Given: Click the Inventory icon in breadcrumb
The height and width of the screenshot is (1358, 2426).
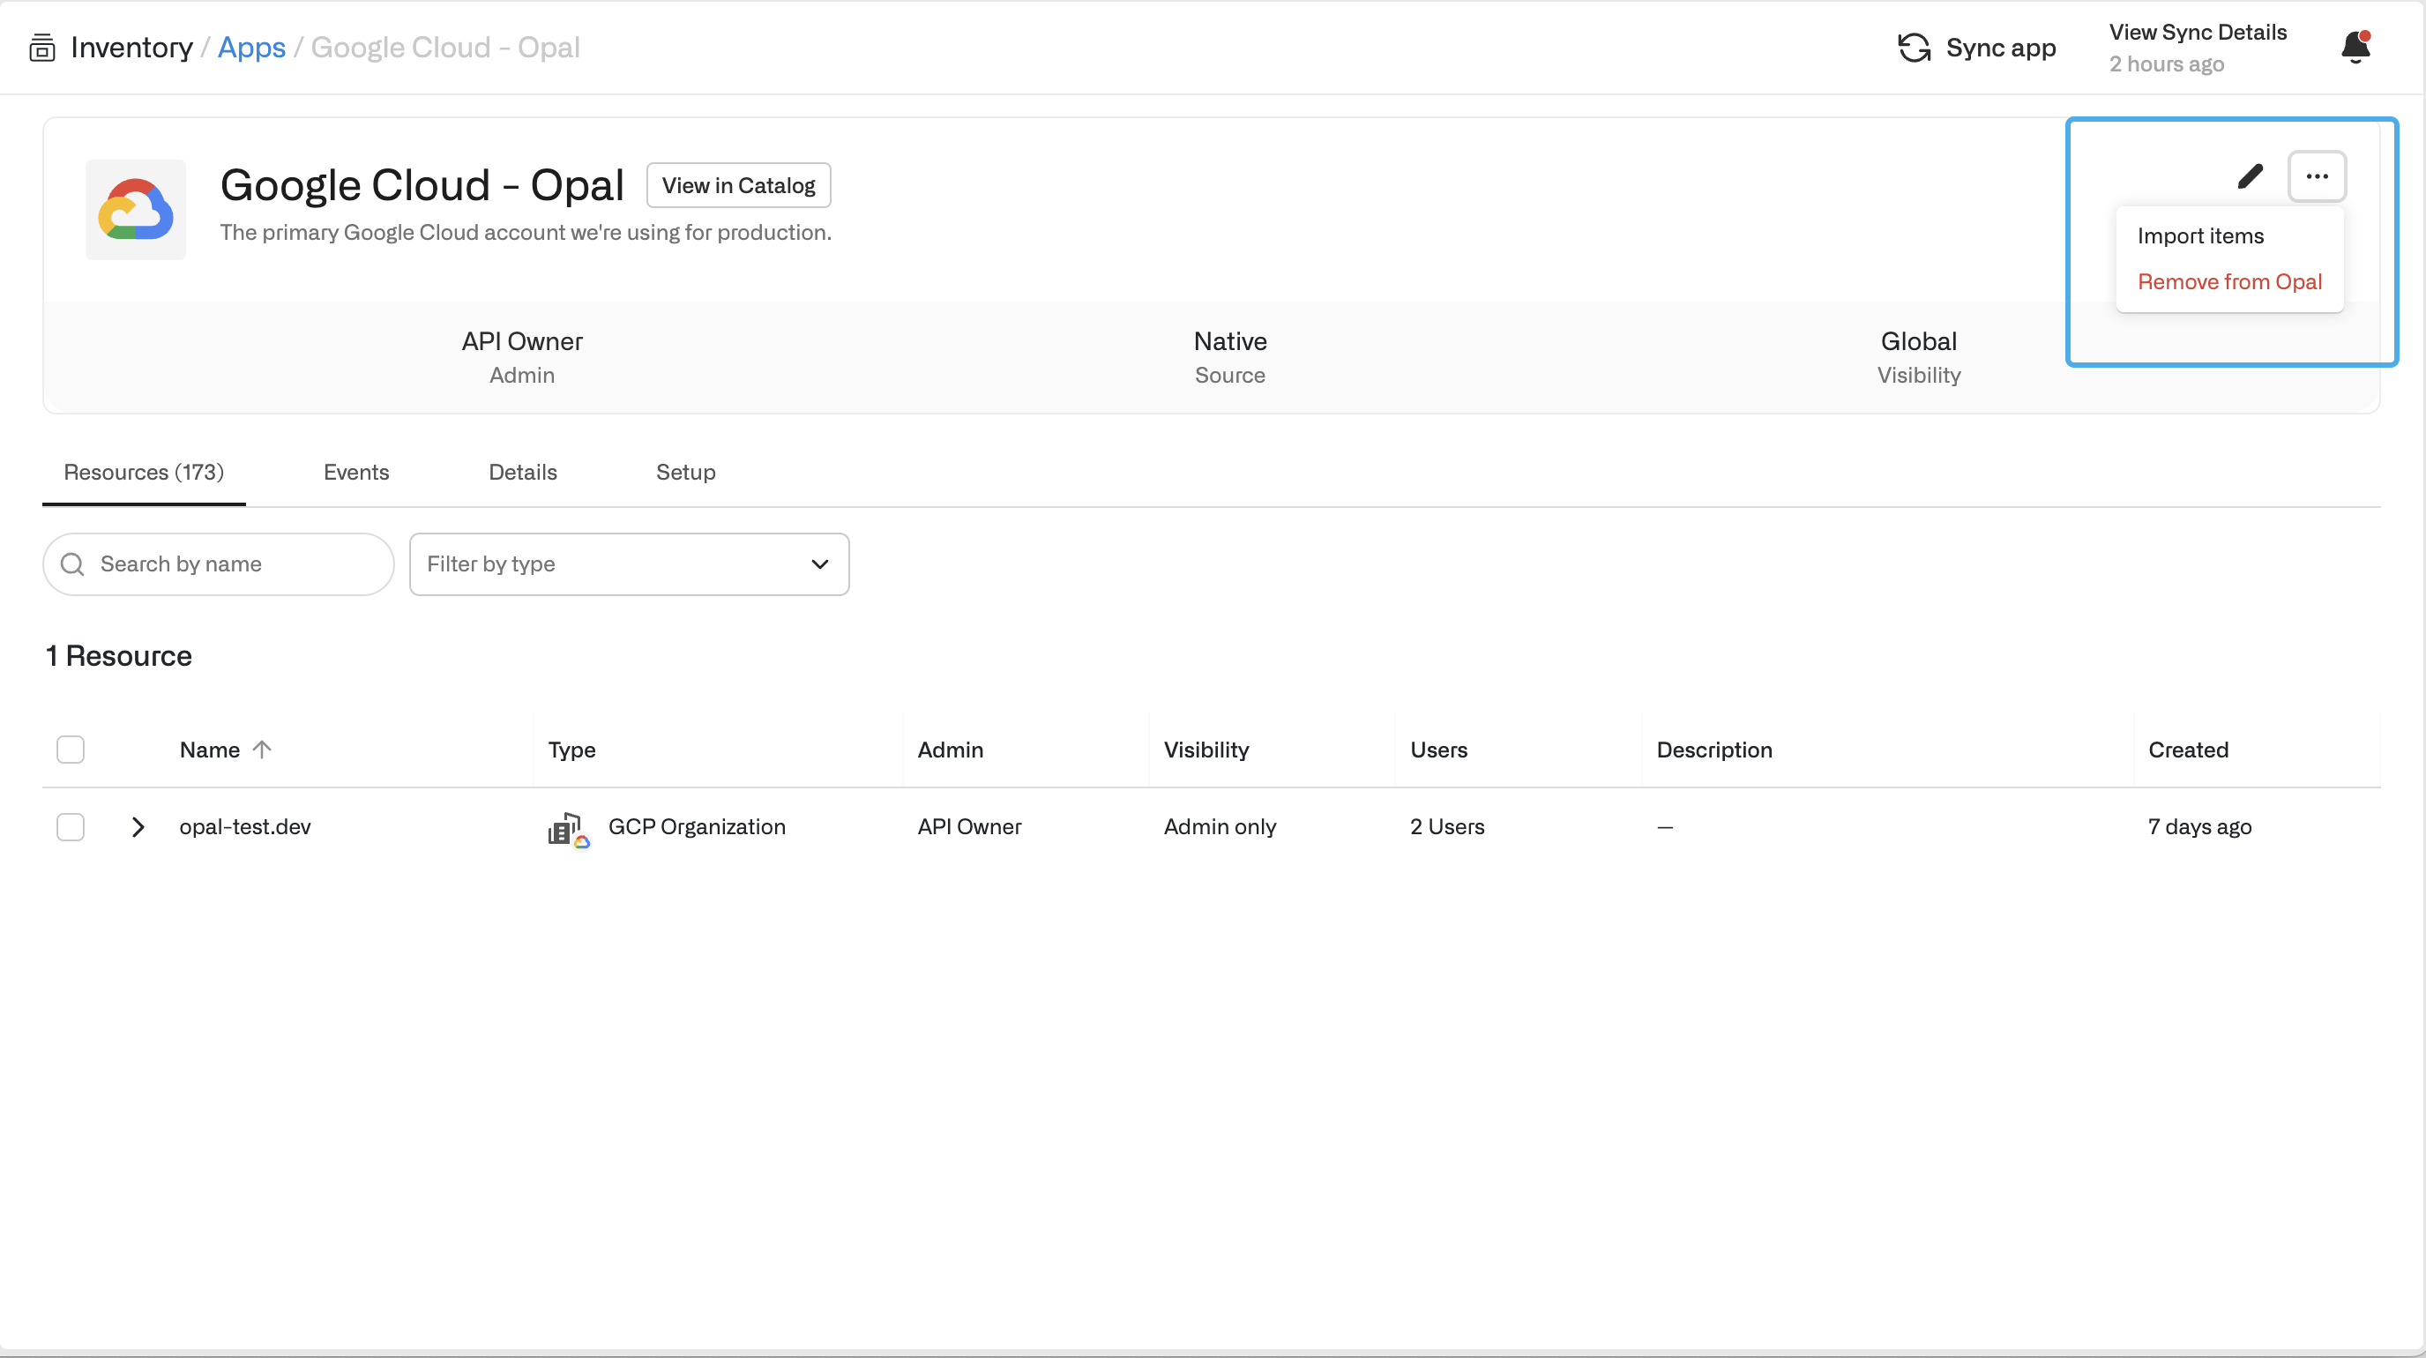Looking at the screenshot, I should 42,47.
